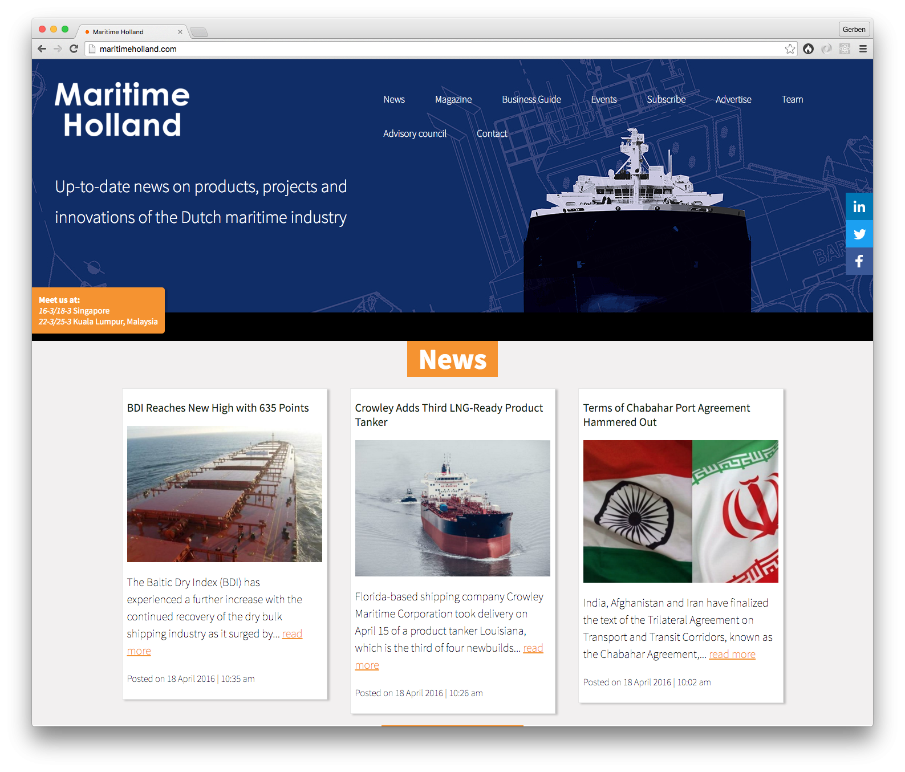Open the Subscribe menu item
The height and width of the screenshot is (772, 905).
666,99
